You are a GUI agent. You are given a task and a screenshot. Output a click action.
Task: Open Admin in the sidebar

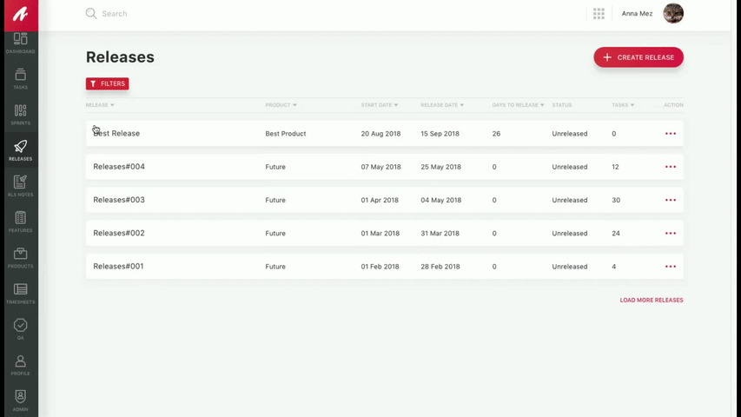(x=20, y=400)
